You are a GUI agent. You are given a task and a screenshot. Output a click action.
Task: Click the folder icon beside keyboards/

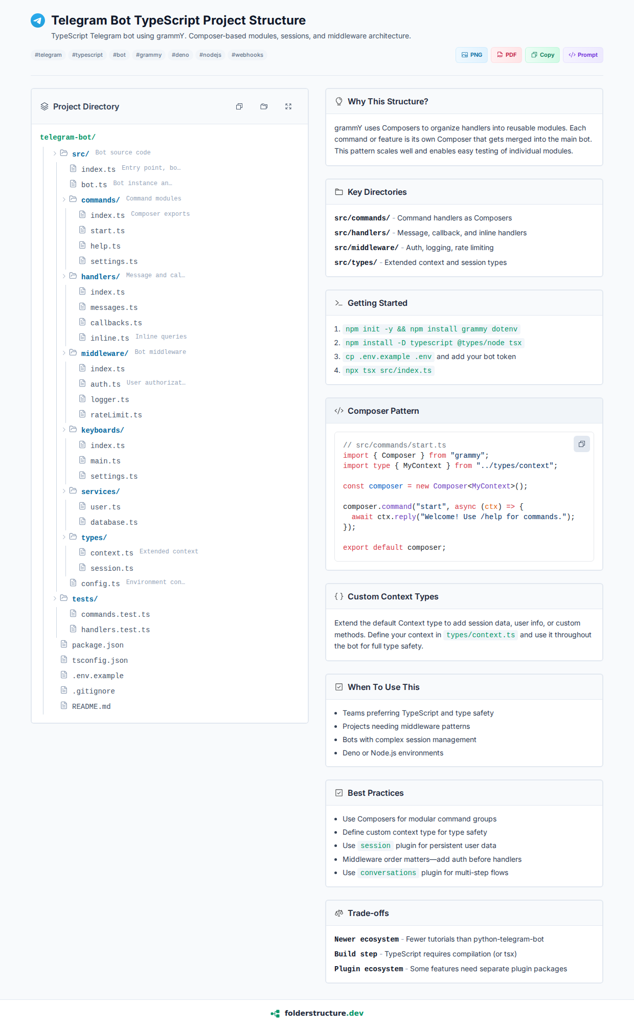[73, 430]
